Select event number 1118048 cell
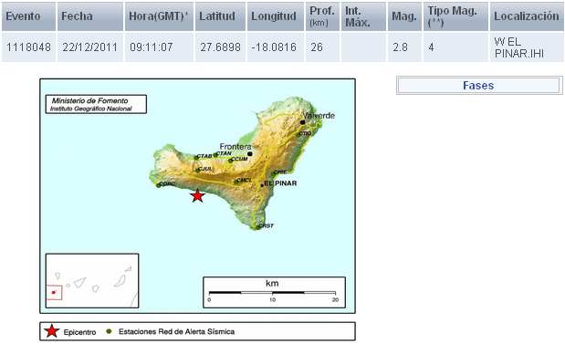This screenshot has width=565, height=344. point(29,47)
